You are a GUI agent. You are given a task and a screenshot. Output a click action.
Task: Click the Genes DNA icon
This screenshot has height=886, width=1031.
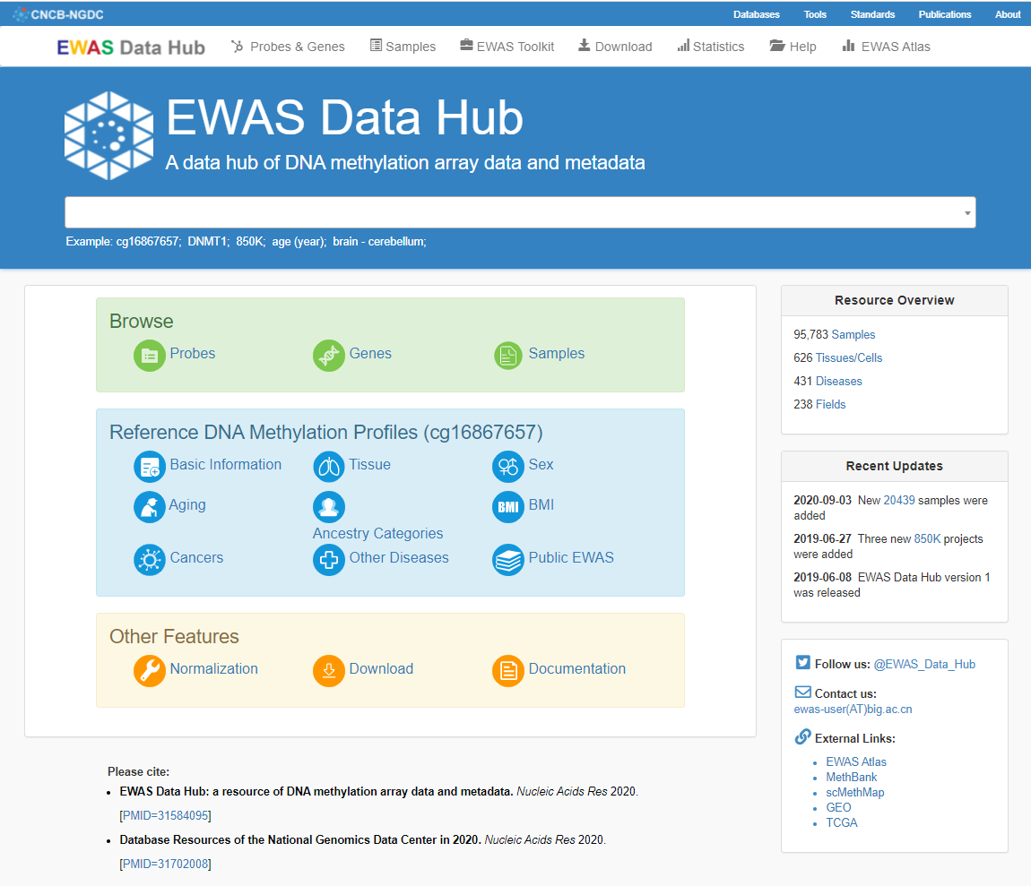point(329,356)
